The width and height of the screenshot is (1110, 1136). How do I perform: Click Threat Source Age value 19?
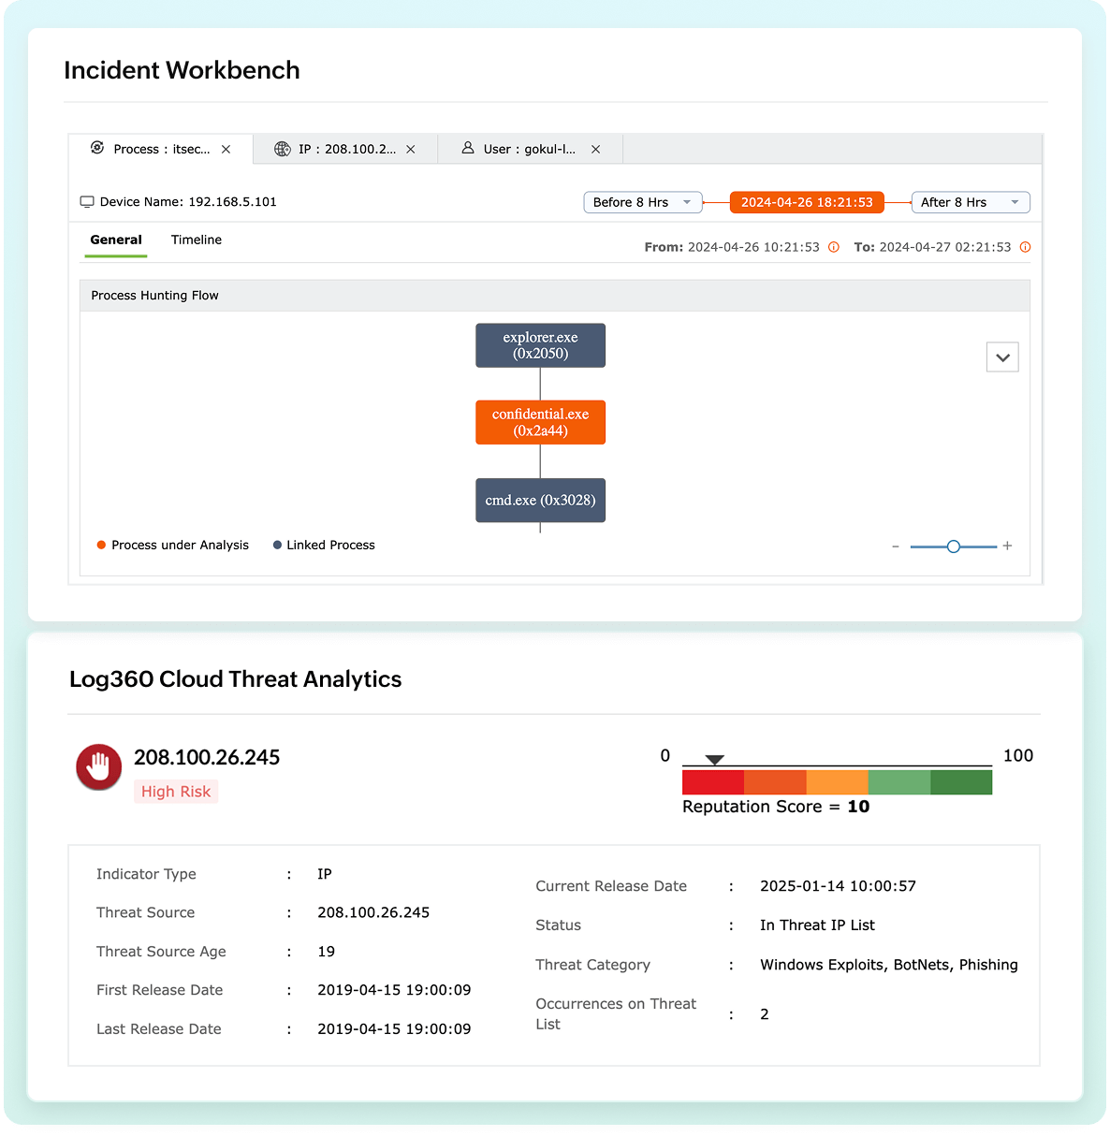326,952
